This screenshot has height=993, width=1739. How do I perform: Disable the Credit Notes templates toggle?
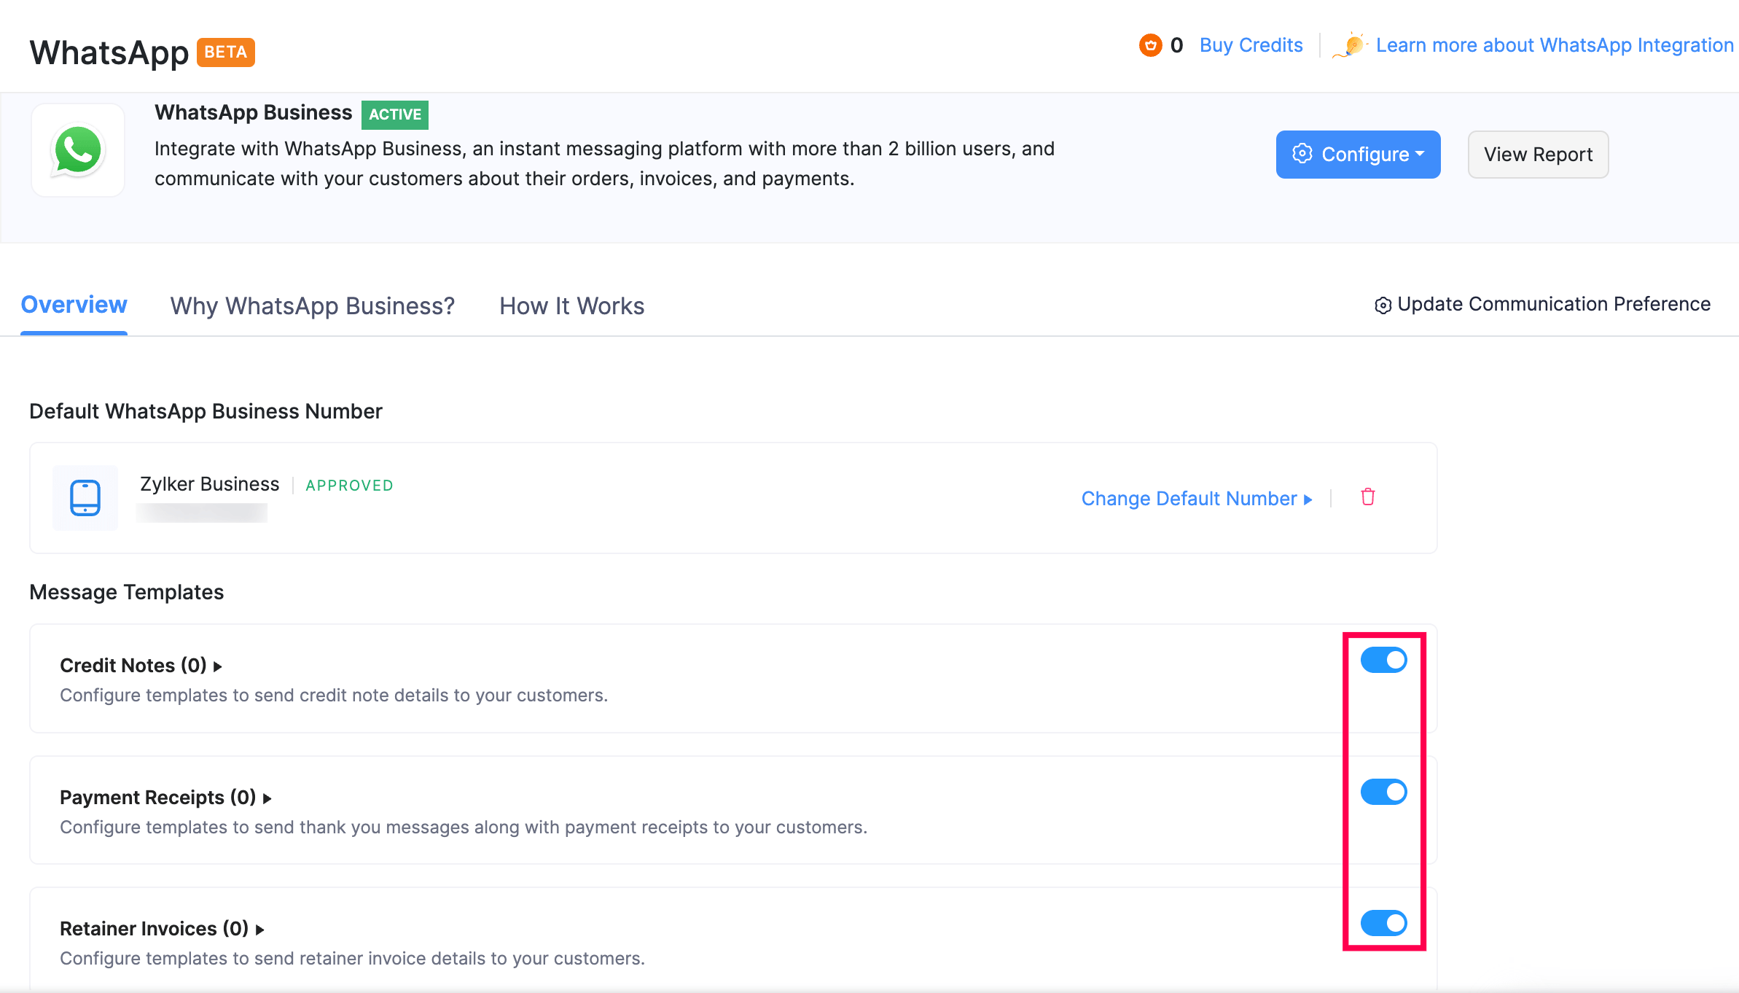point(1383,660)
